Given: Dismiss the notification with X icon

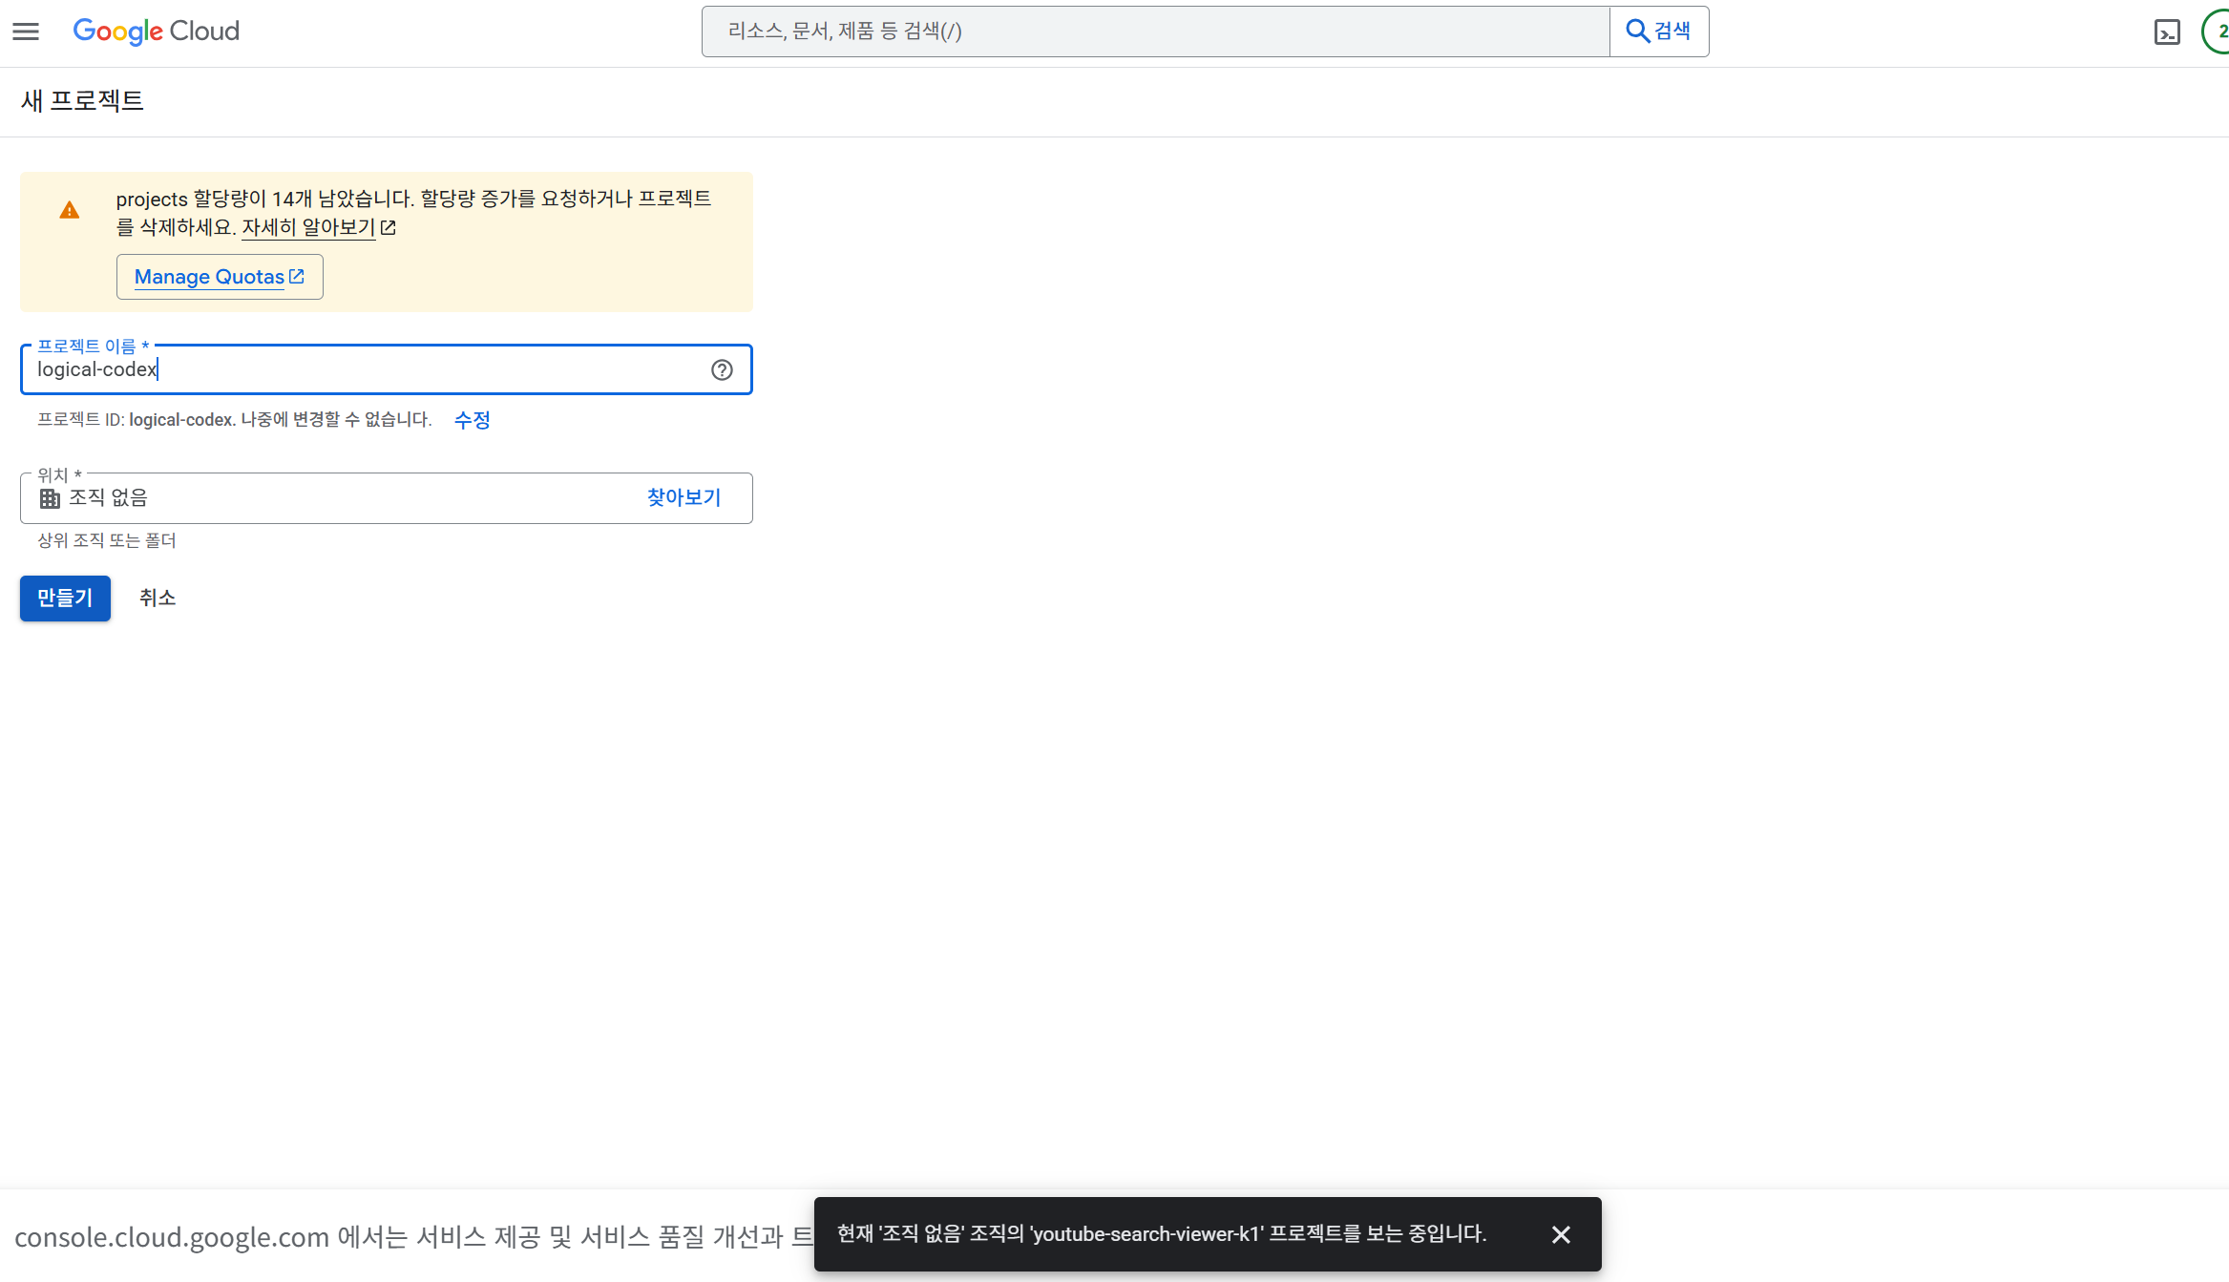Looking at the screenshot, I should 1561,1234.
